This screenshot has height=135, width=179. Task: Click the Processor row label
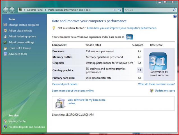(59, 51)
